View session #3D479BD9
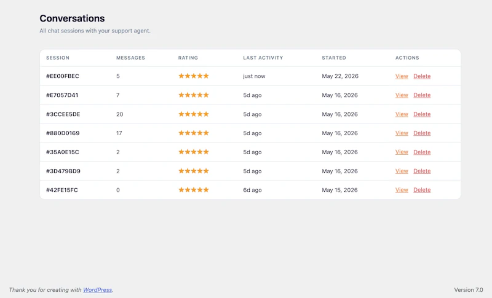The height and width of the screenshot is (298, 492). [x=402, y=171]
